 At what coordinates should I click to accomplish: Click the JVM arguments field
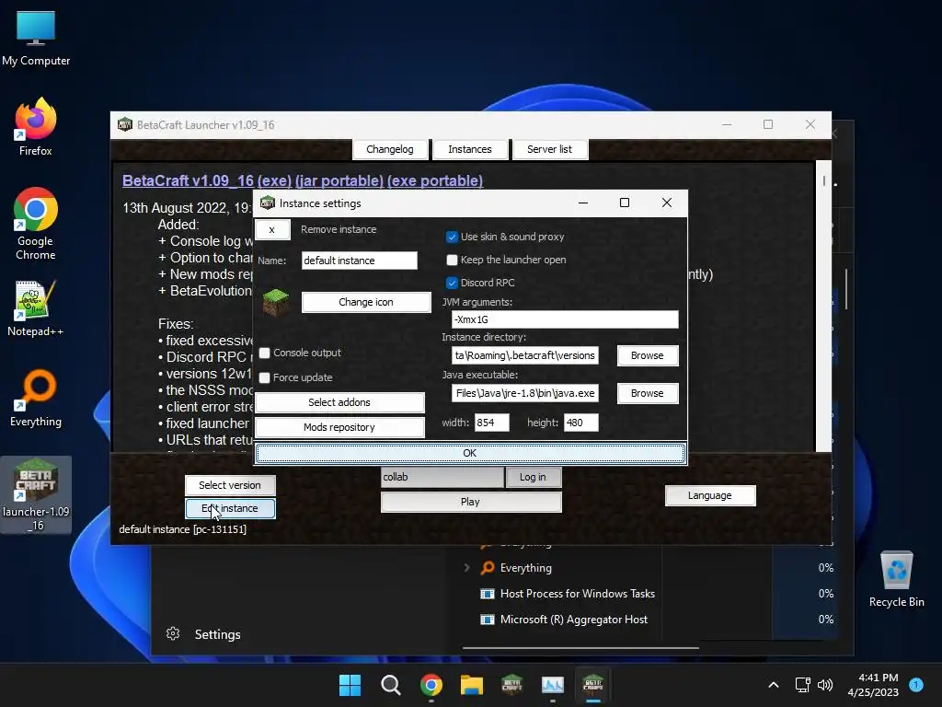click(565, 319)
